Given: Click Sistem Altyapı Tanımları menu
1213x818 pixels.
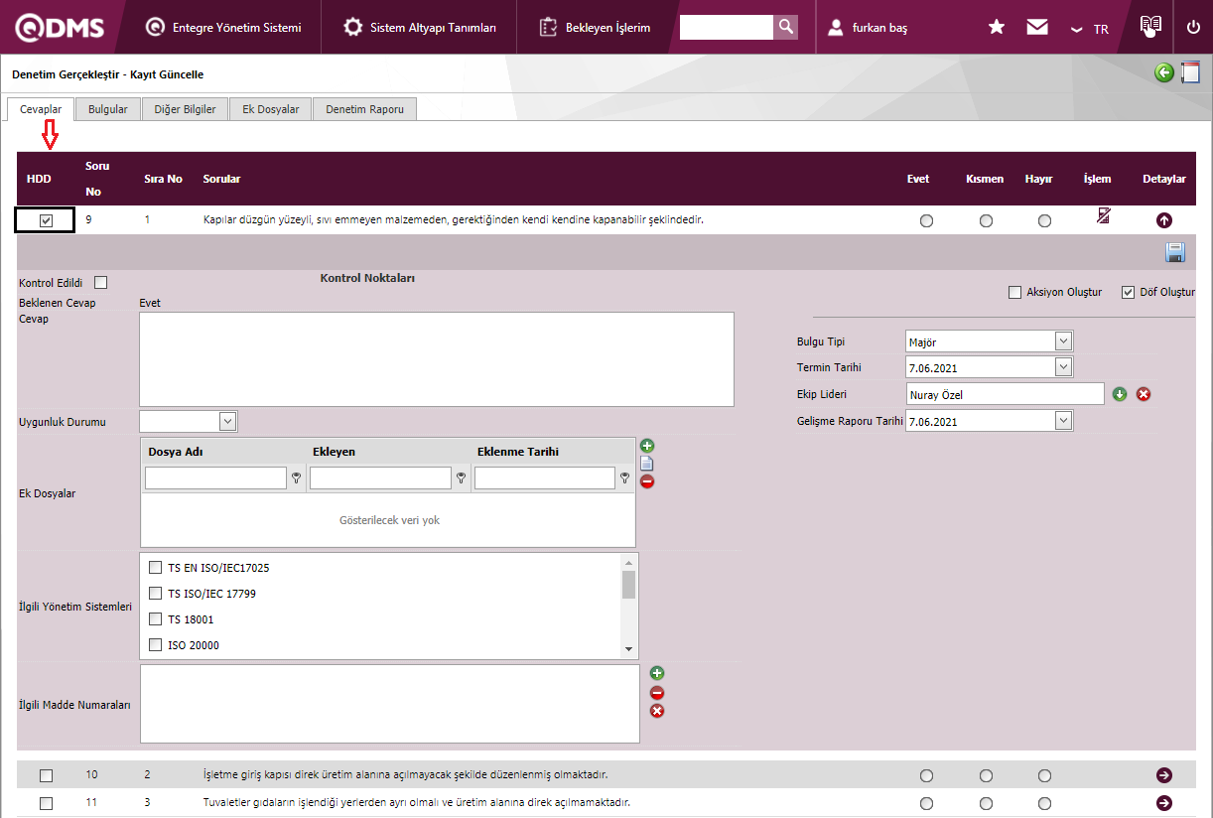Looking at the screenshot, I should (x=421, y=28).
